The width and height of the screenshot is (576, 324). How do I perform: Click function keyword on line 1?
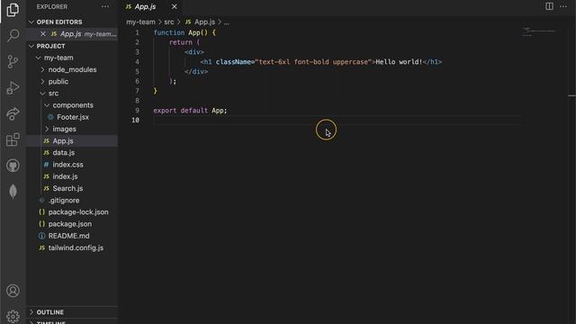[169, 32]
